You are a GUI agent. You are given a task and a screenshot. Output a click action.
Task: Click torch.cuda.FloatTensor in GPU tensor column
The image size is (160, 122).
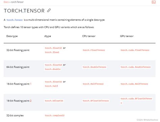[135, 50]
